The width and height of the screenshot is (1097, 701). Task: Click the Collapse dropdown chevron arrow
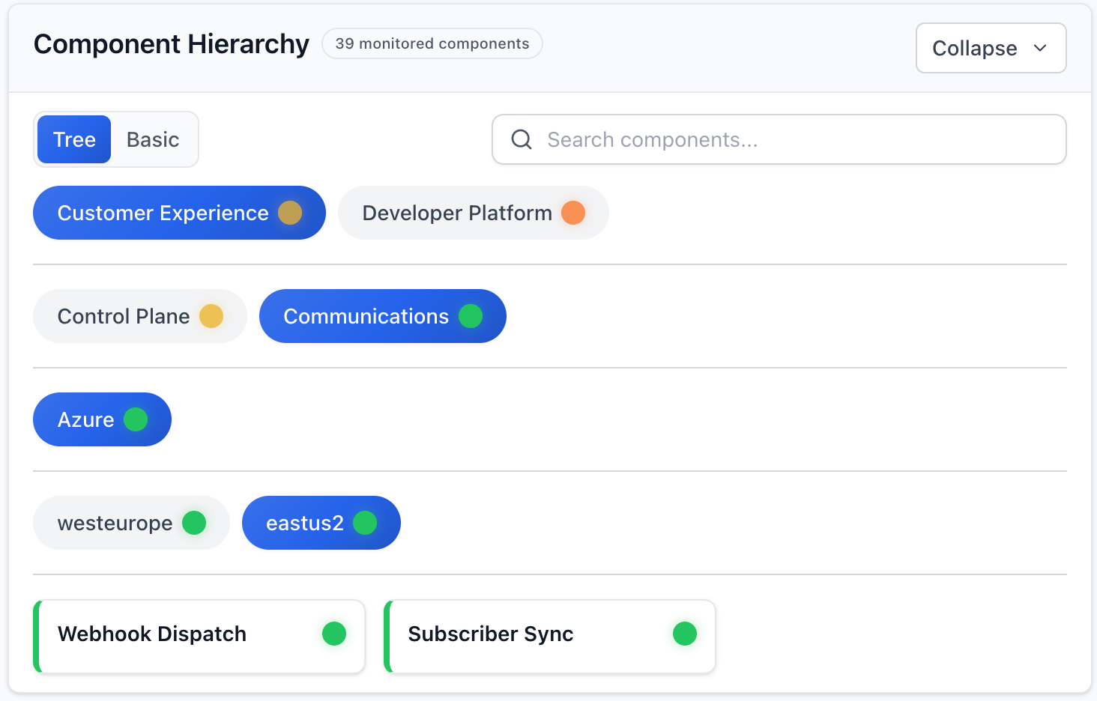point(1040,48)
